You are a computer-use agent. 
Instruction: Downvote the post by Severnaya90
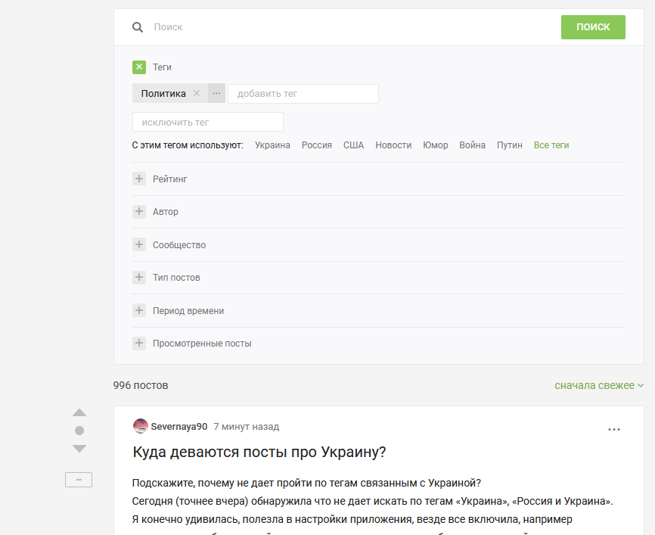79,449
